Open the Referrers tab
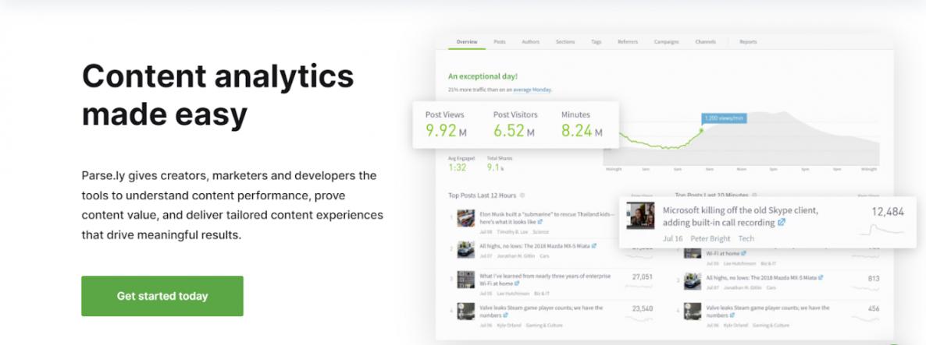Screen dimensions: 926x345 pyautogui.click(x=627, y=42)
